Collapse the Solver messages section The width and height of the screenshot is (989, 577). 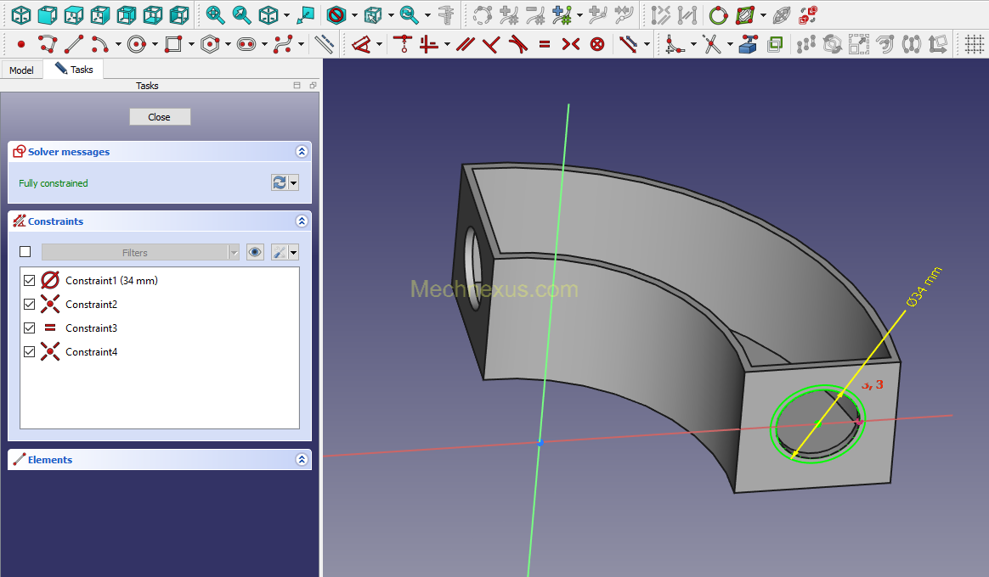(301, 152)
